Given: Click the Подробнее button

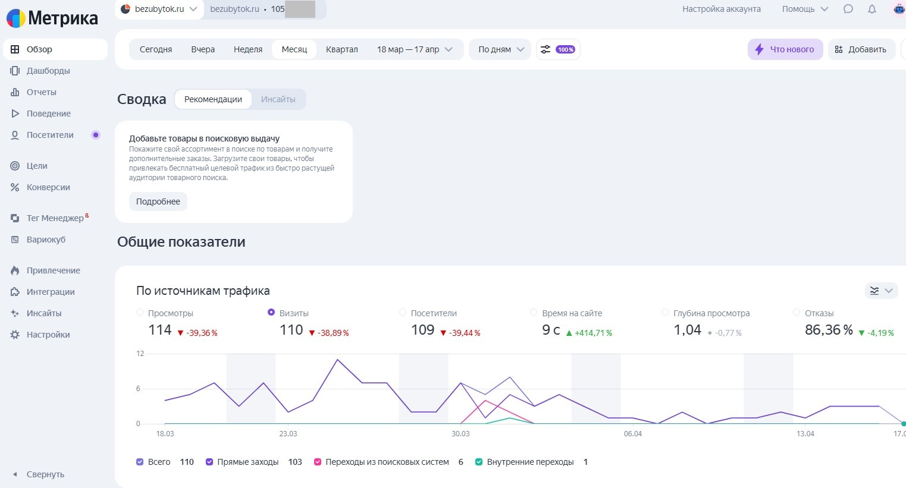Looking at the screenshot, I should 158,202.
